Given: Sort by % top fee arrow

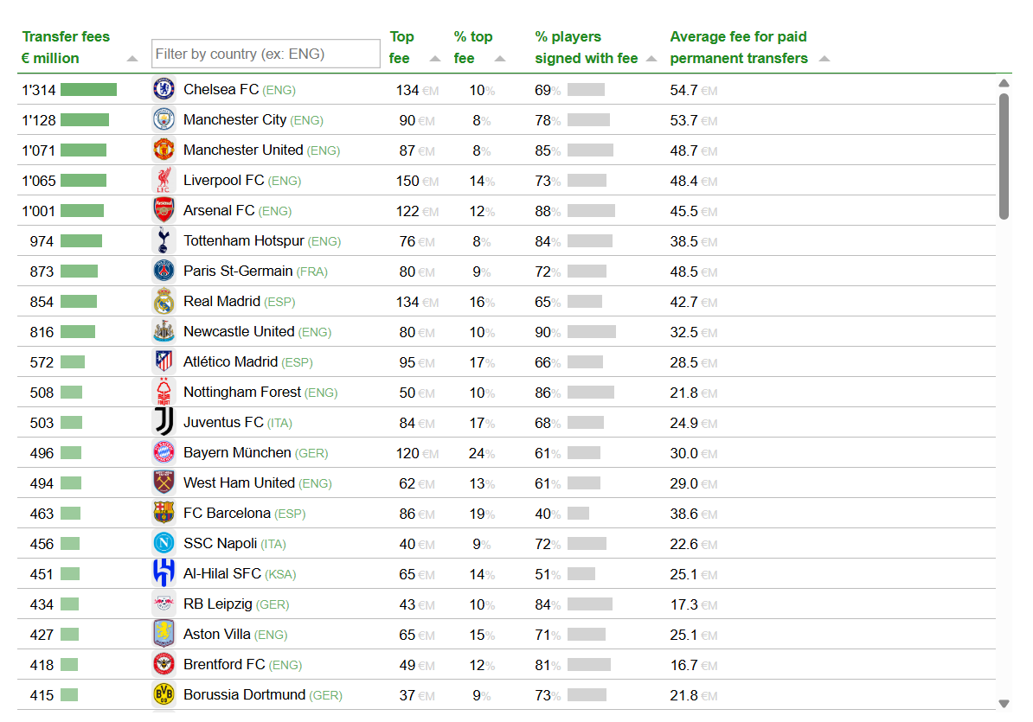Looking at the screenshot, I should point(500,59).
